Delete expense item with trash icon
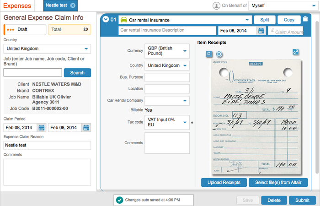Viewport: 320px width, 206px height. (305, 19)
